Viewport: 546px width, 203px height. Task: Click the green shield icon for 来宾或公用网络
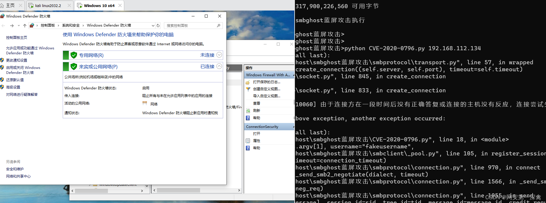[74, 67]
